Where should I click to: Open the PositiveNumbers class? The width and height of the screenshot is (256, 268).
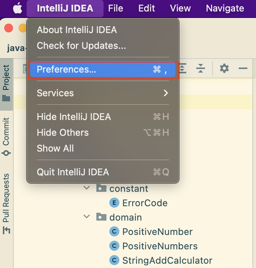160,246
